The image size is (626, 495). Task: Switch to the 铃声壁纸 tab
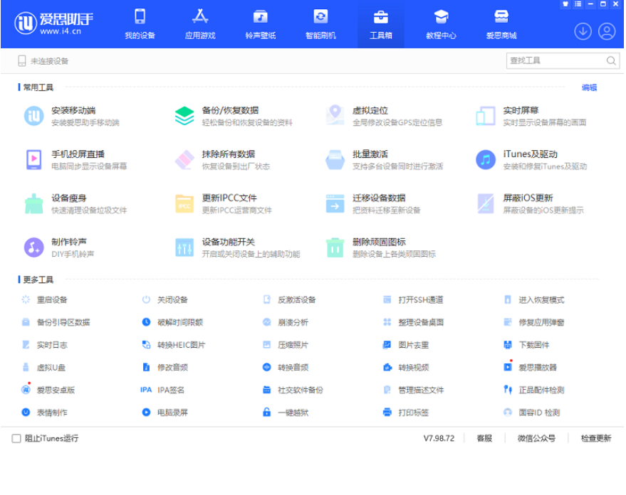pyautogui.click(x=261, y=24)
